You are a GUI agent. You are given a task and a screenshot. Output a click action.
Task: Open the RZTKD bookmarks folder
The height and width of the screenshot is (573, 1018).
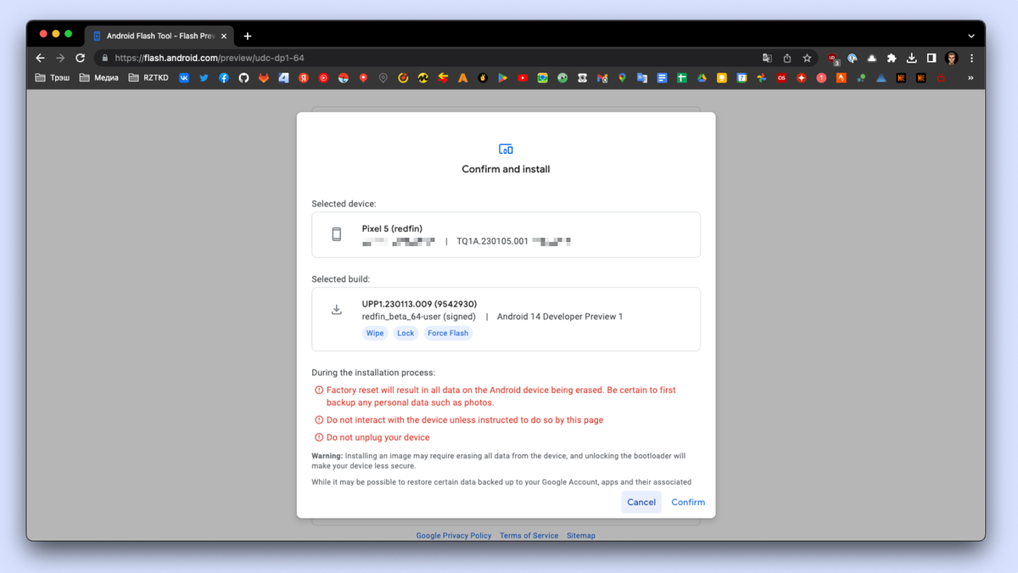pyautogui.click(x=148, y=77)
